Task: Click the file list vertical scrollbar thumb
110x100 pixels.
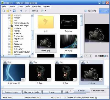Action: pos(81,21)
